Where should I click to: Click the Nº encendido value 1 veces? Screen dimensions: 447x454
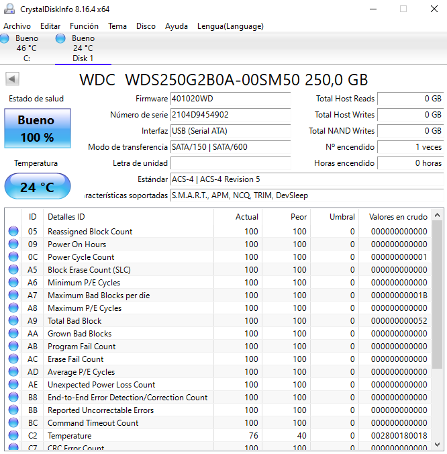[x=410, y=147]
